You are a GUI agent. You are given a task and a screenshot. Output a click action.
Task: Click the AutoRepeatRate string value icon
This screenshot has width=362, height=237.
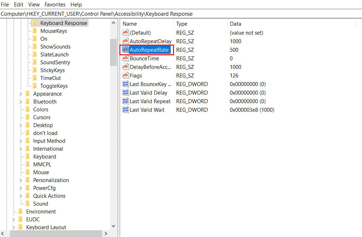[x=125, y=50]
